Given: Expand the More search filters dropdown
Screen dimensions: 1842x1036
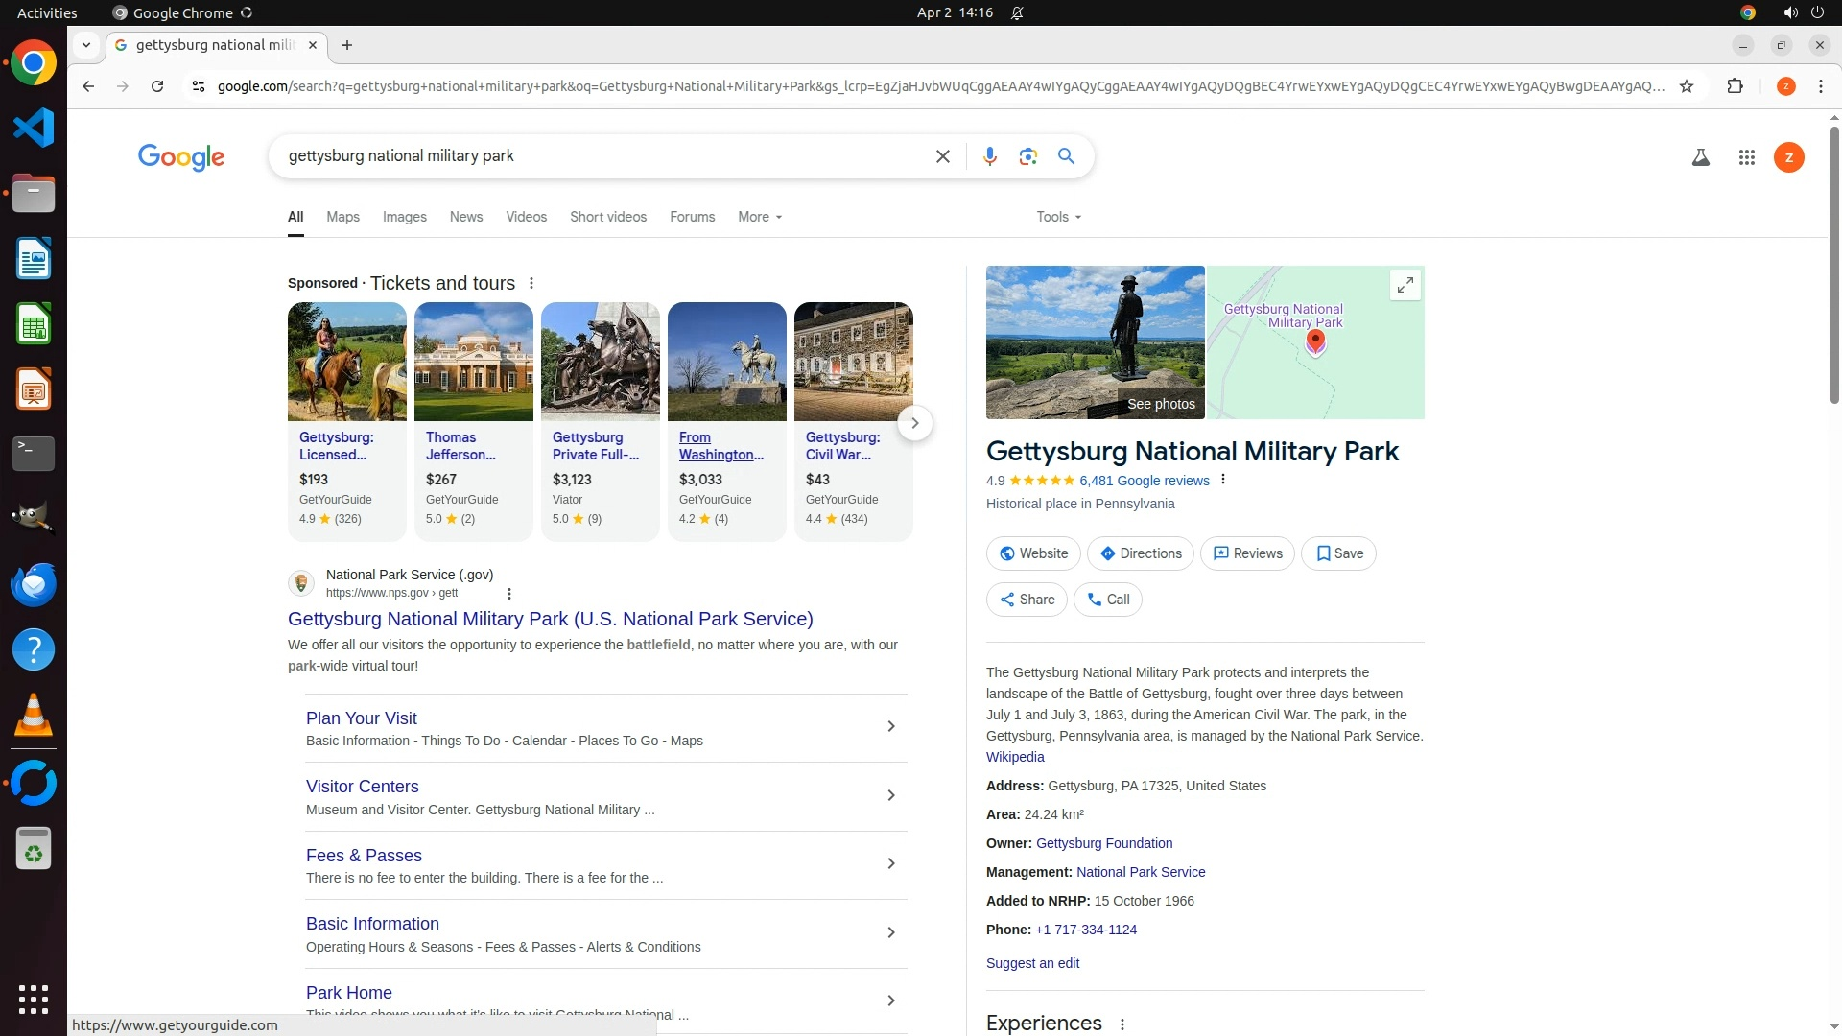Looking at the screenshot, I should pyautogui.click(x=759, y=217).
